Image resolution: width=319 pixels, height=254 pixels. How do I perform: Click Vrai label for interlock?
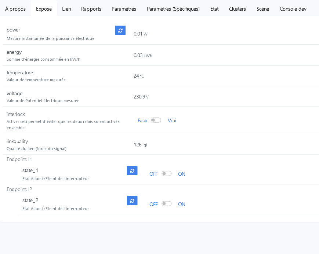[x=172, y=120]
